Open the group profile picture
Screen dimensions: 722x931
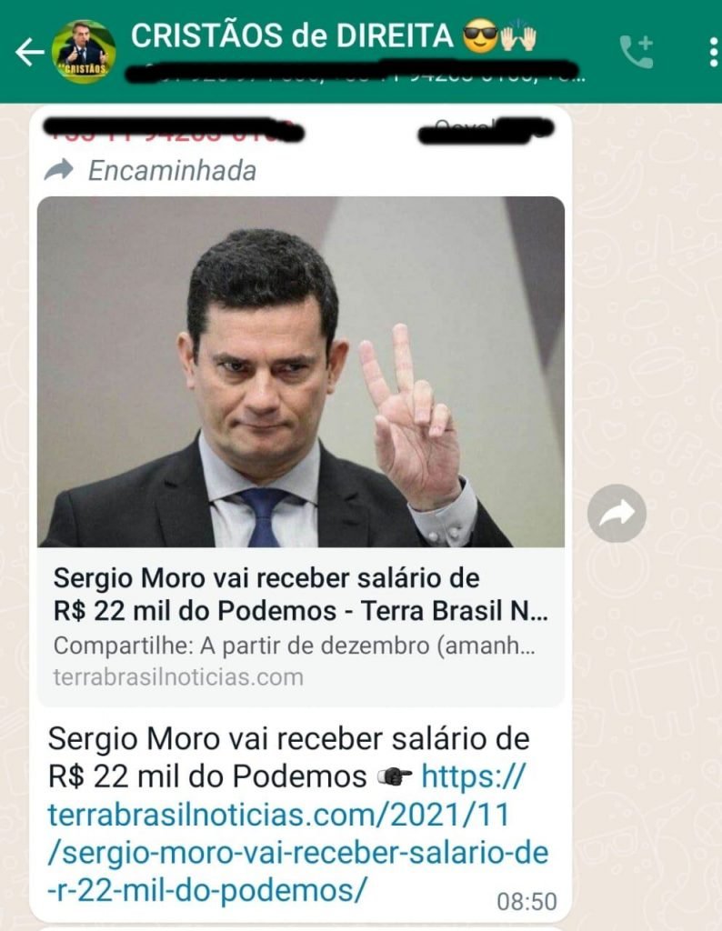(84, 51)
